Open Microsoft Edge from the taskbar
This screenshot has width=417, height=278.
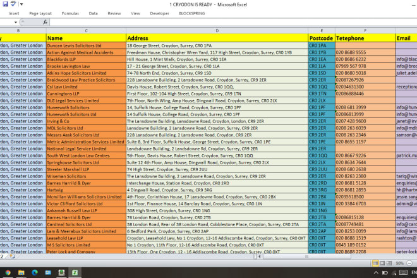(x=35, y=272)
